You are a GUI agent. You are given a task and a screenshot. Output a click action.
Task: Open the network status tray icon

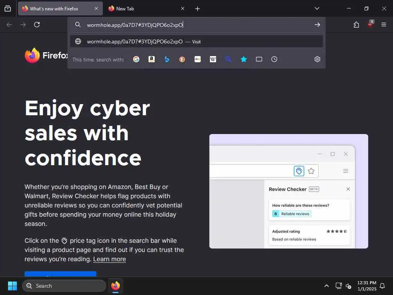[339, 286]
